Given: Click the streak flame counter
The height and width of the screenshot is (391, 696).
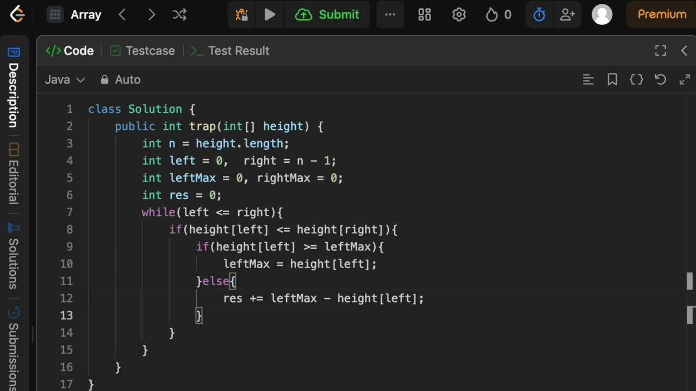Looking at the screenshot, I should coord(499,15).
